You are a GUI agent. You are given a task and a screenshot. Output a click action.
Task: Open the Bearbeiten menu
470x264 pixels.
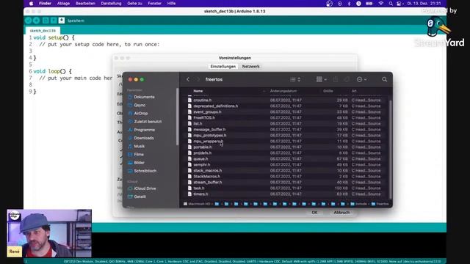pyautogui.click(x=85, y=3)
